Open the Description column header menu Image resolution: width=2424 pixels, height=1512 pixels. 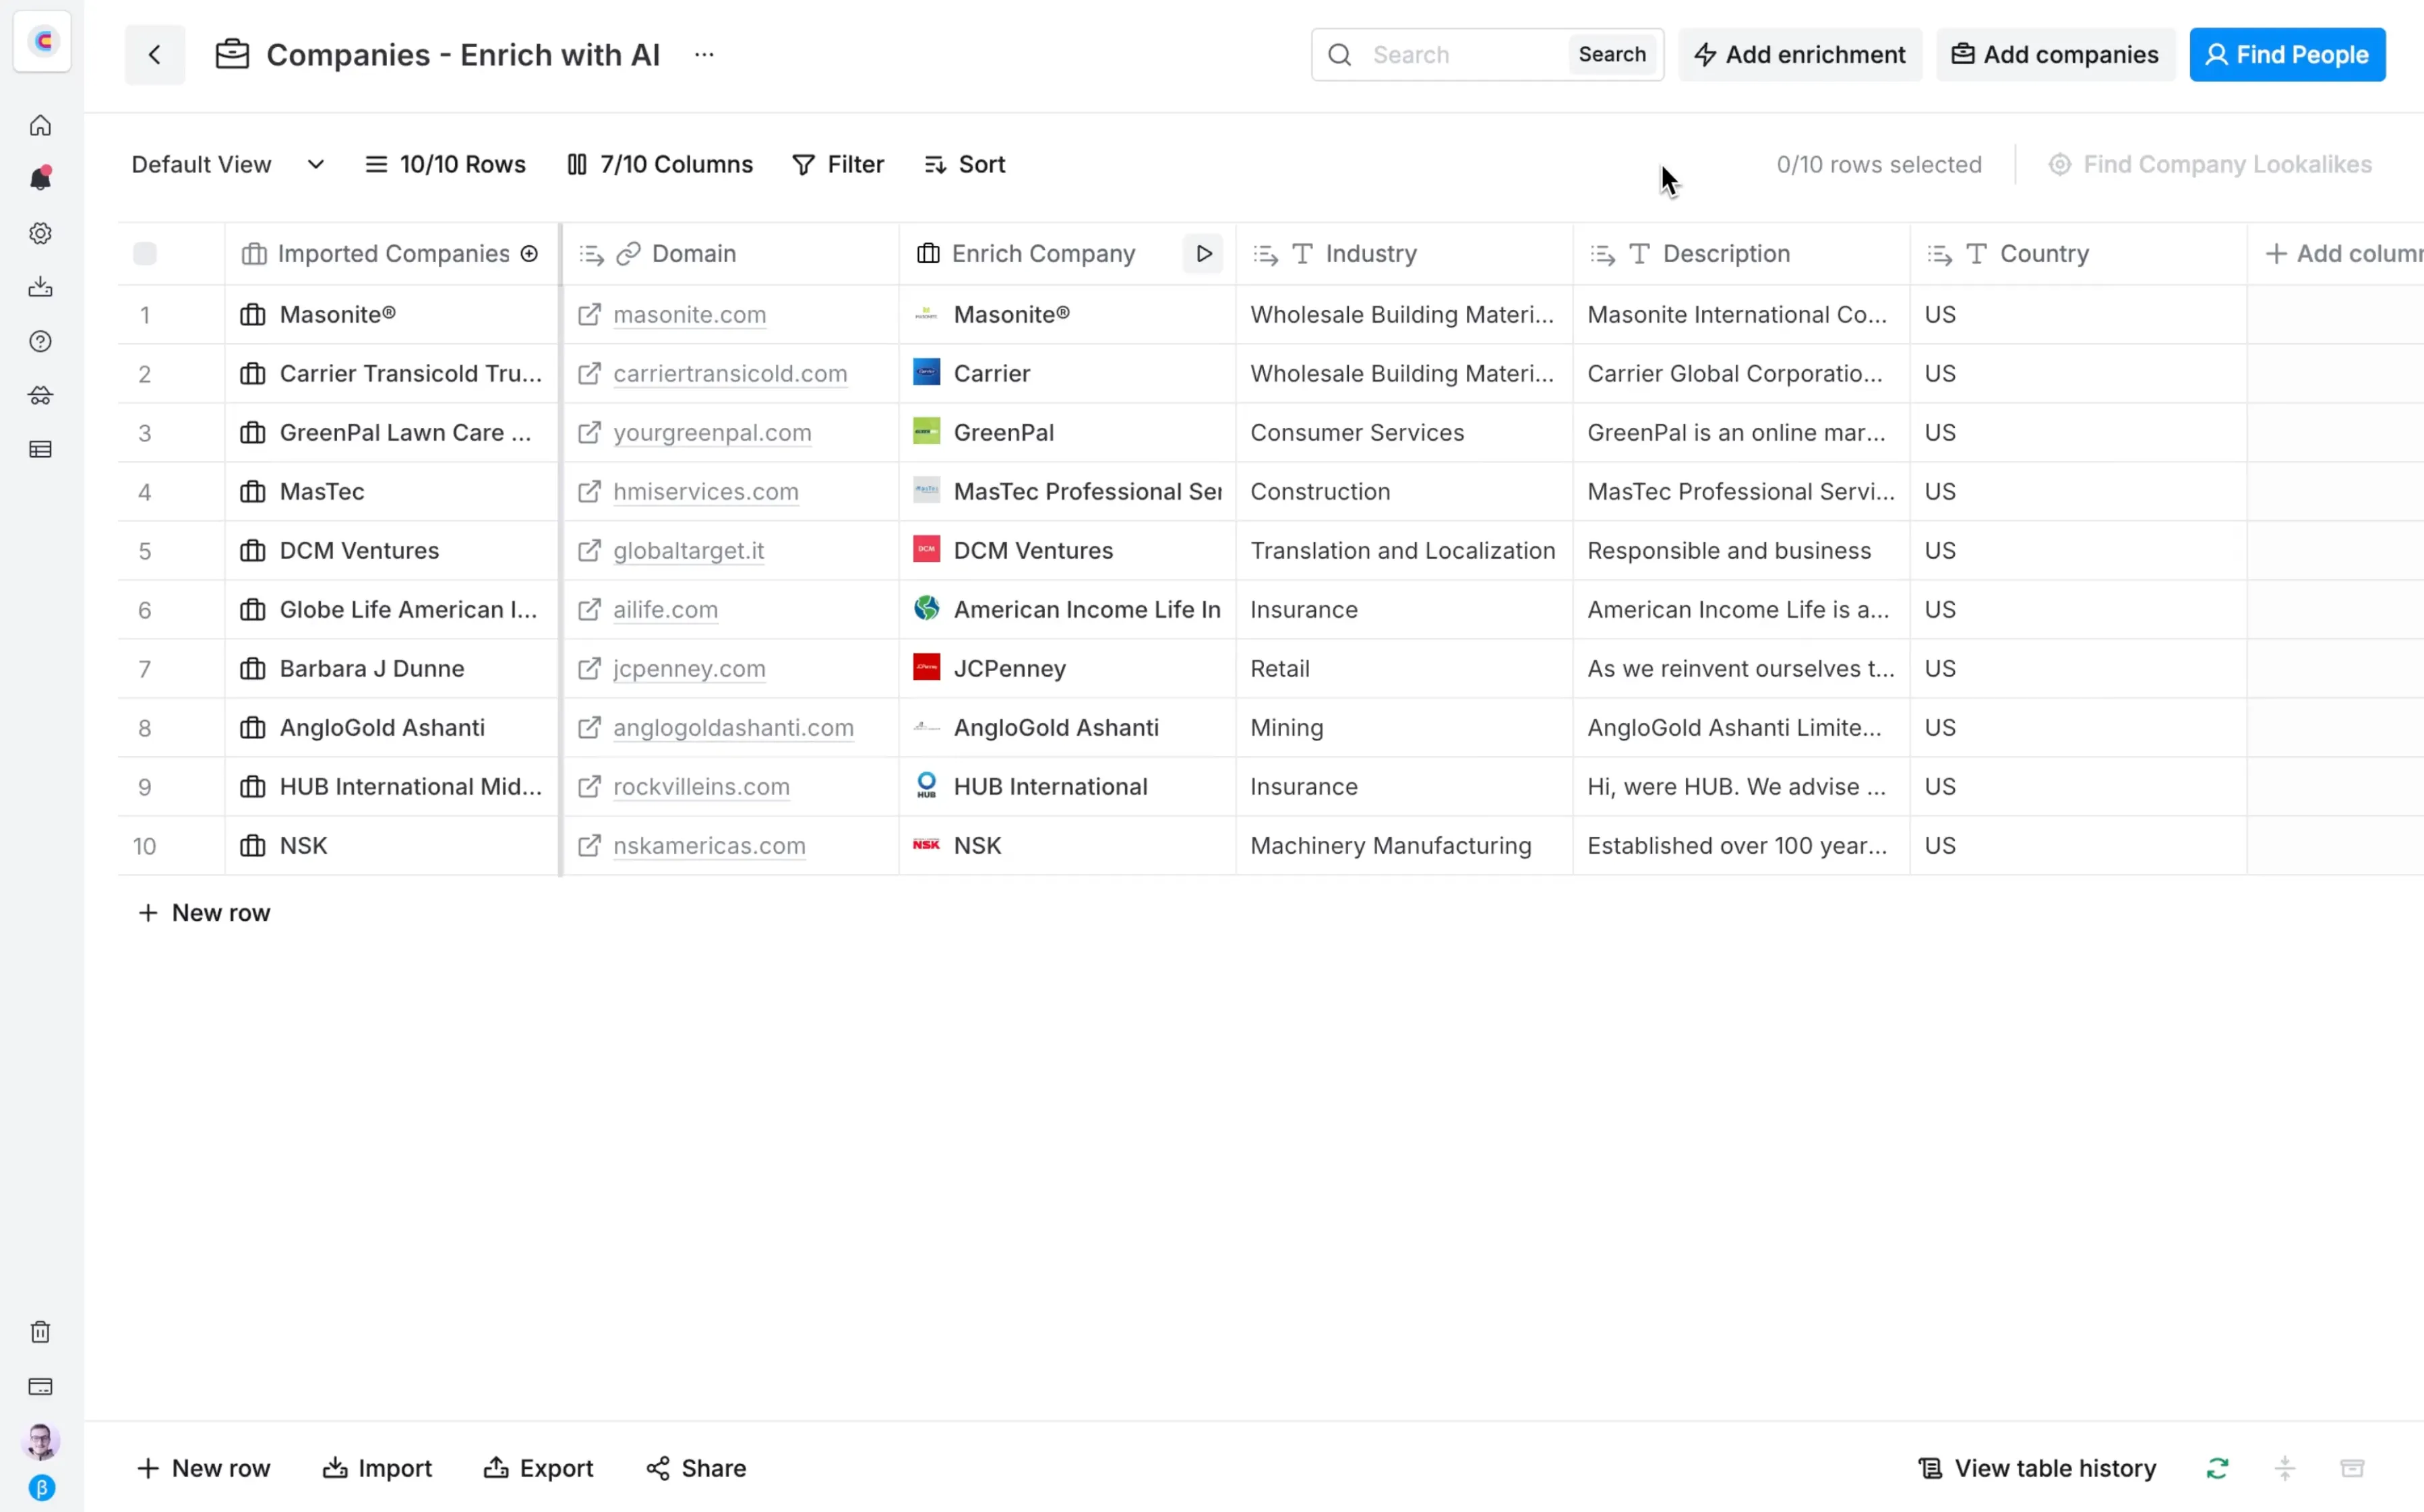click(1742, 254)
